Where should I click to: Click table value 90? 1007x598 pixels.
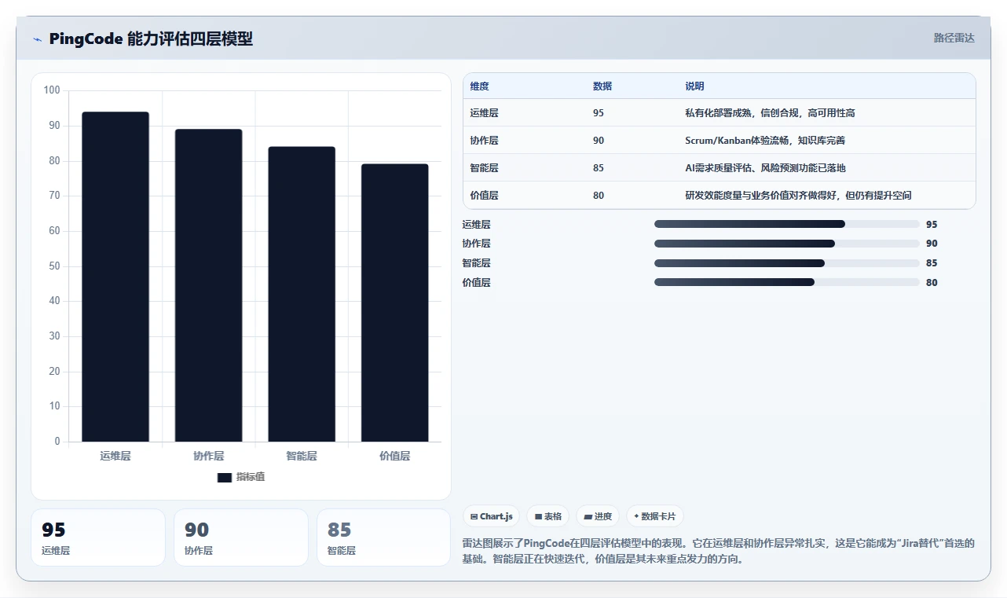[x=599, y=141]
